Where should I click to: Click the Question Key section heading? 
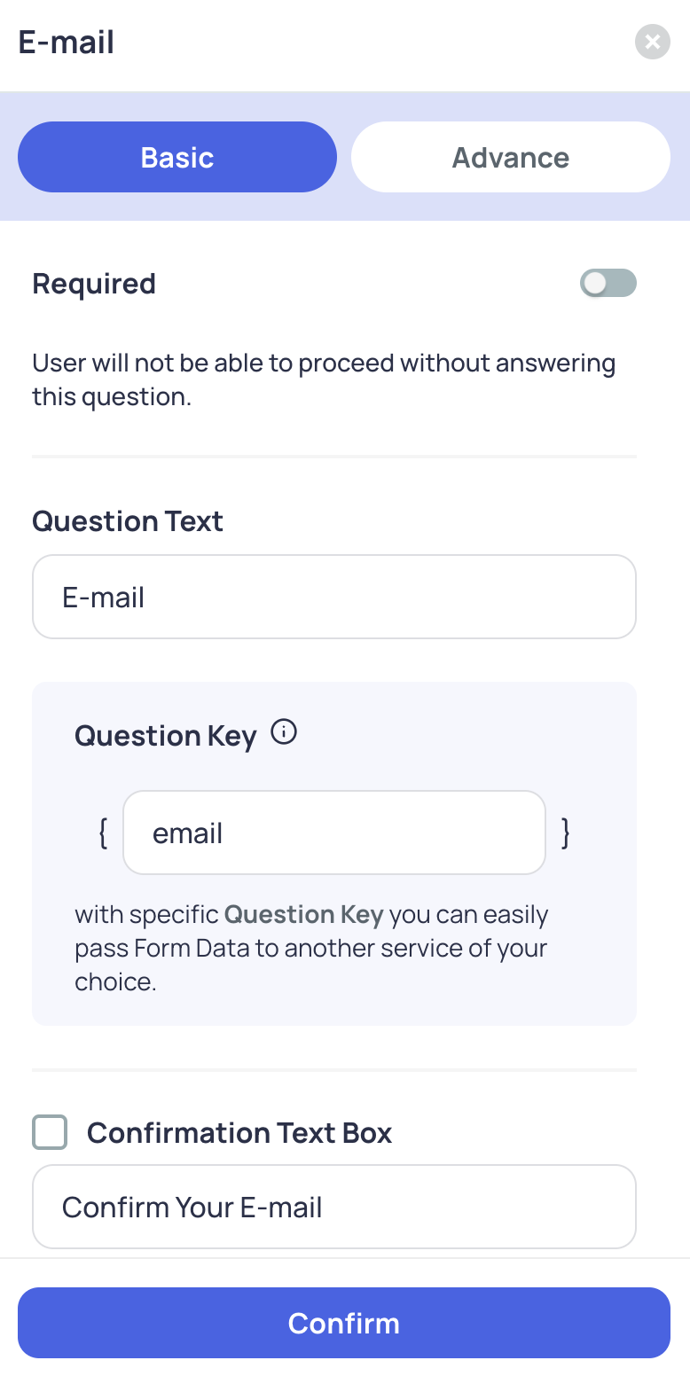(x=166, y=736)
